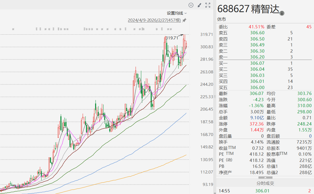Open the 分时成交 section header
The height and width of the screenshot is (194, 314).
click(x=265, y=183)
